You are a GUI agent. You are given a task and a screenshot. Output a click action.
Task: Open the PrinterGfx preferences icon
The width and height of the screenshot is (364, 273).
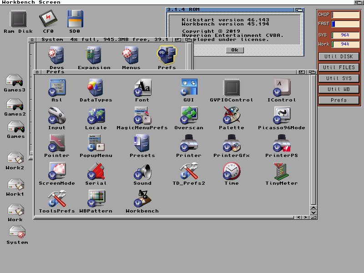pos(232,143)
